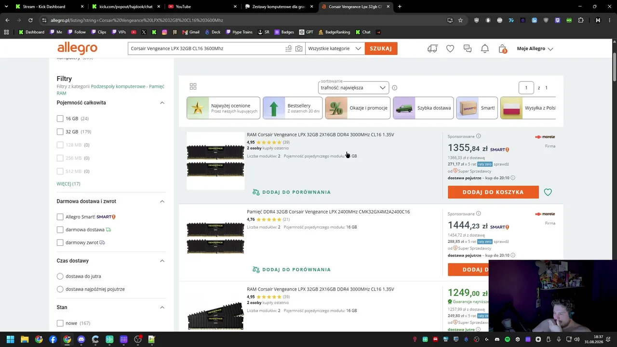Viewport: 617px width, 347px height.
Task: Open the browser extensions puzzle icon
Action: [581, 20]
